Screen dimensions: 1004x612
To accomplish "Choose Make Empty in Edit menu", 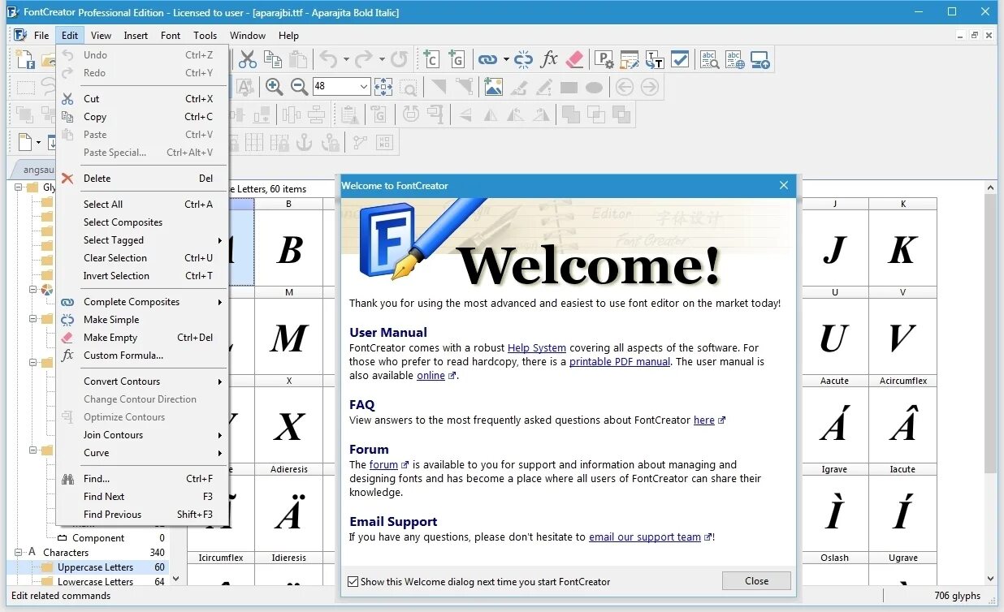I will coord(142,338).
